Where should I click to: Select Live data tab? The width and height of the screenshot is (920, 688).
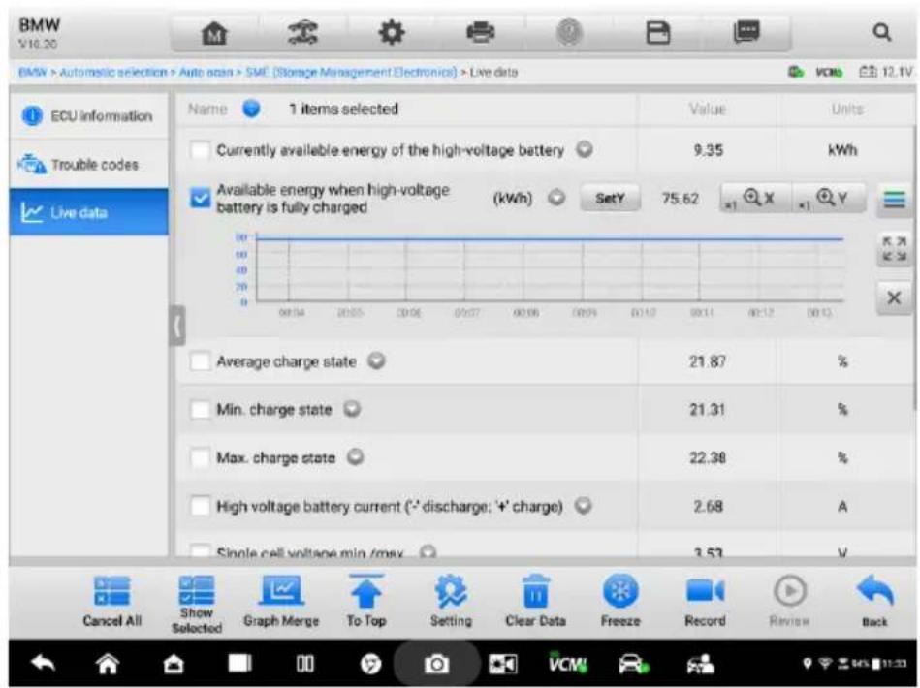click(x=88, y=212)
